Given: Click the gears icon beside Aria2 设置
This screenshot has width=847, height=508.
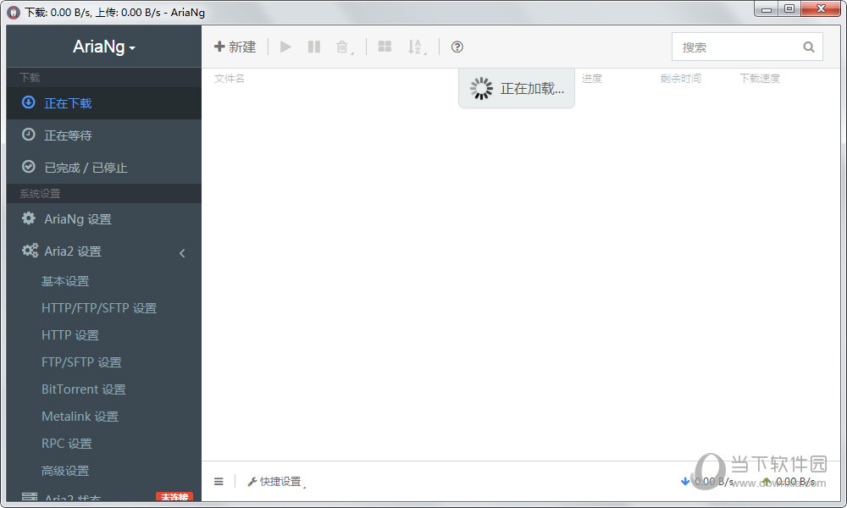Looking at the screenshot, I should click(x=30, y=250).
